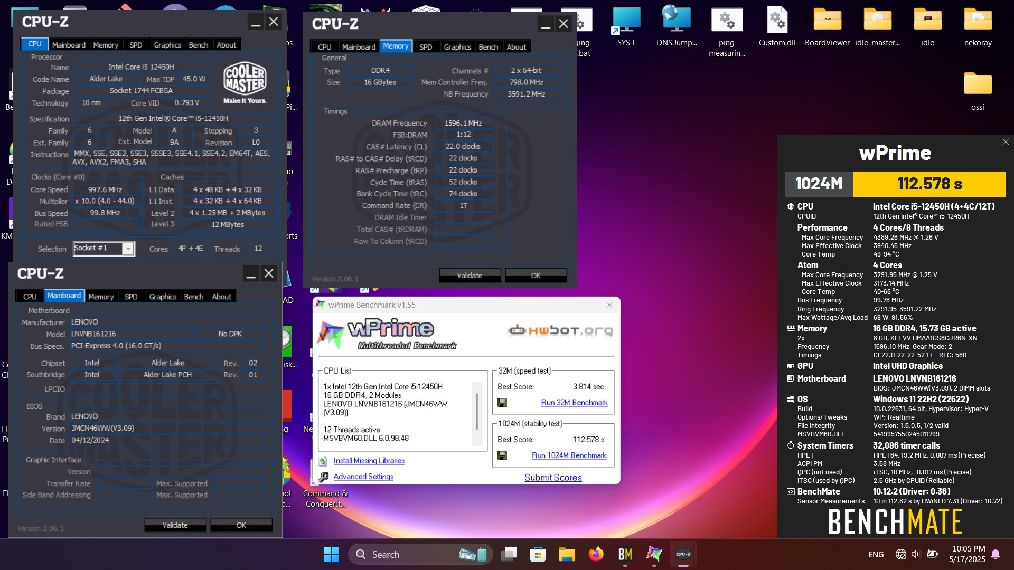Screen dimensions: 1014x570
Task: Click the icon beside Install Missing Libraries
Action: 323,461
